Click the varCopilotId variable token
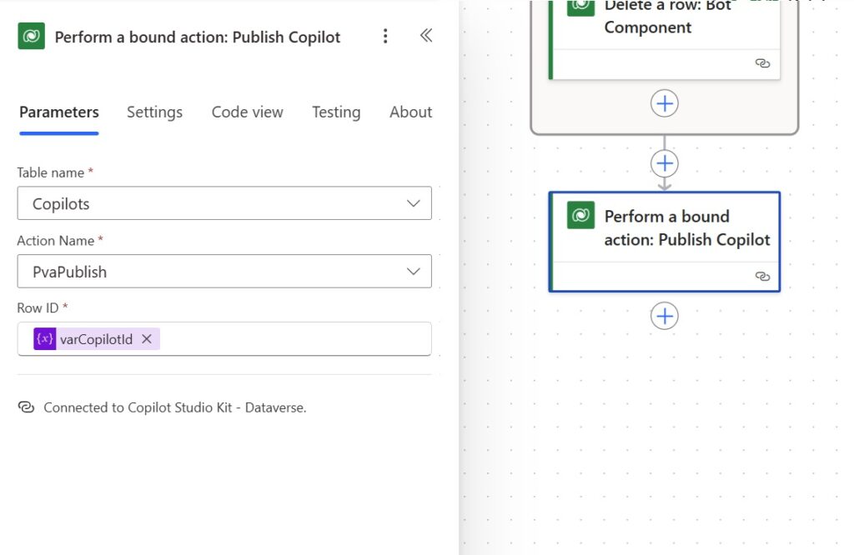Viewport: 854px width, 555px height. [x=97, y=339]
